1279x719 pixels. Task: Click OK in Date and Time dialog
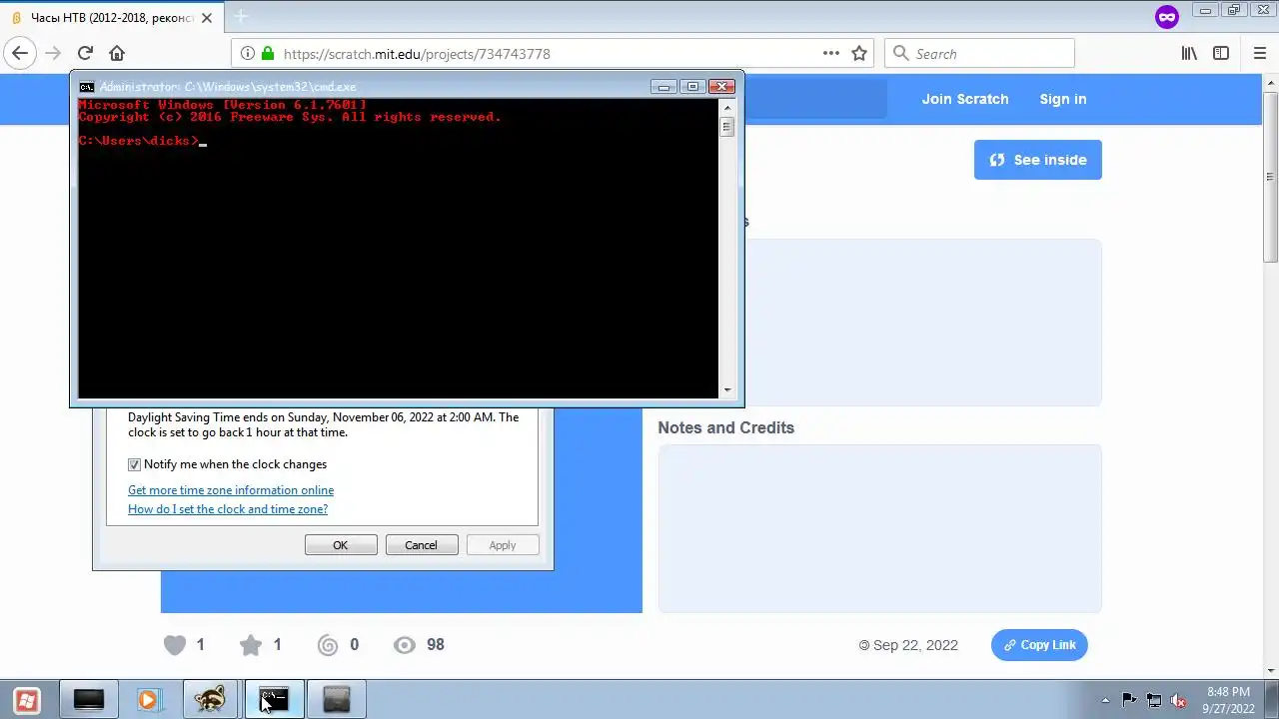[341, 545]
